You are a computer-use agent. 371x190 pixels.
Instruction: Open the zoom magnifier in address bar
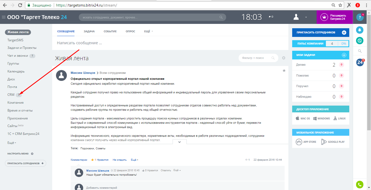click(333, 5)
